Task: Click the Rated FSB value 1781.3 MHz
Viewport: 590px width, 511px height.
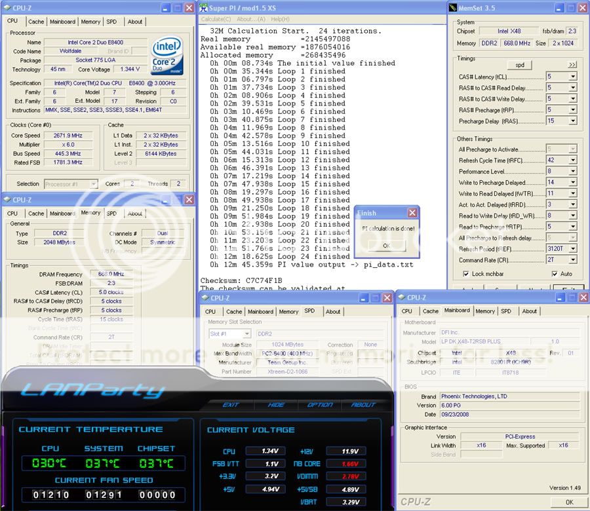Action: [x=68, y=162]
